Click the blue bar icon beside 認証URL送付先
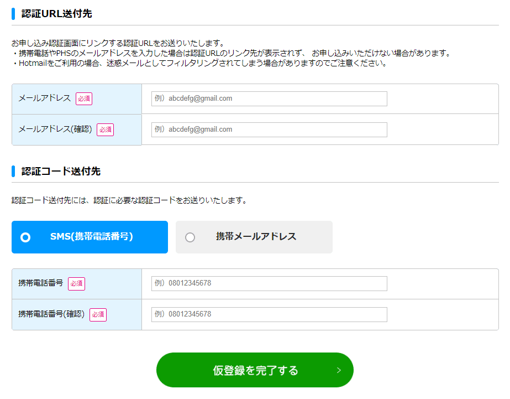 click(x=13, y=14)
